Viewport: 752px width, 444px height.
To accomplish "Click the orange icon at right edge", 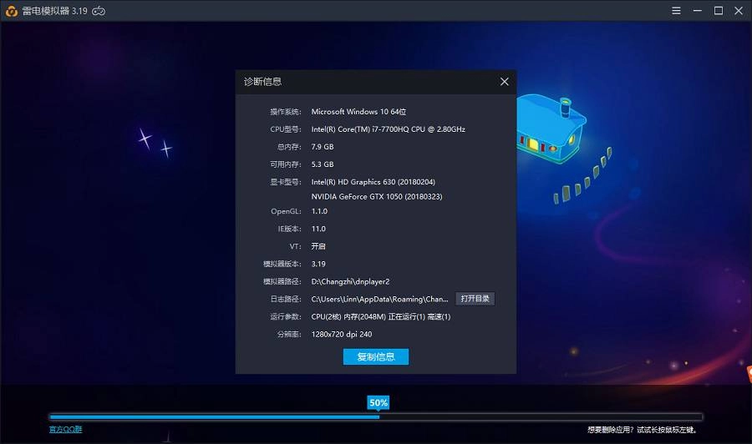I will tap(749, 374).
